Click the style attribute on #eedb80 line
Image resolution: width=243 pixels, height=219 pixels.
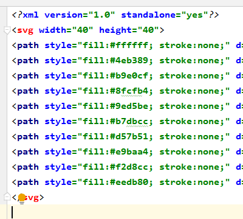coord(58,182)
